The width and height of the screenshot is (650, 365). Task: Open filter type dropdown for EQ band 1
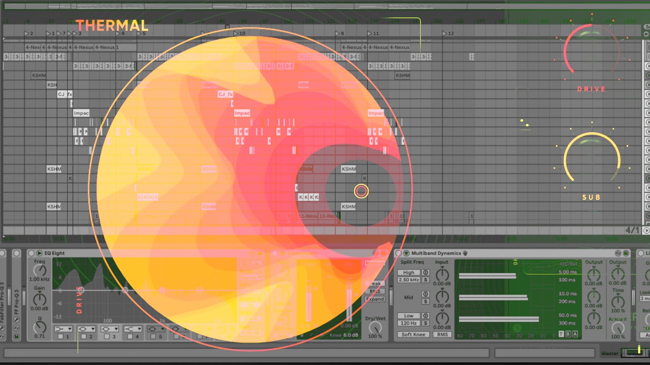coord(63,329)
